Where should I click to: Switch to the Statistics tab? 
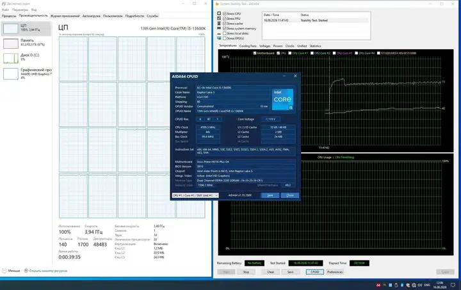[315, 46]
